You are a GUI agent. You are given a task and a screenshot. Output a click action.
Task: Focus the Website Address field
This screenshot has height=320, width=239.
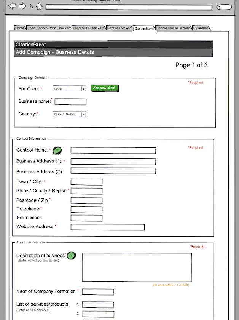[x=108, y=227]
